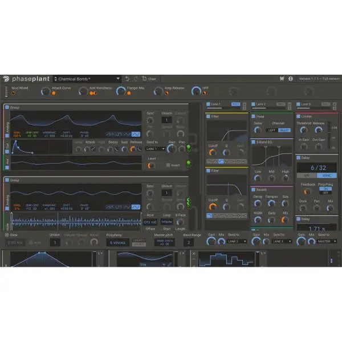Open the Send to LANE 1 dropdown

(x=156, y=149)
